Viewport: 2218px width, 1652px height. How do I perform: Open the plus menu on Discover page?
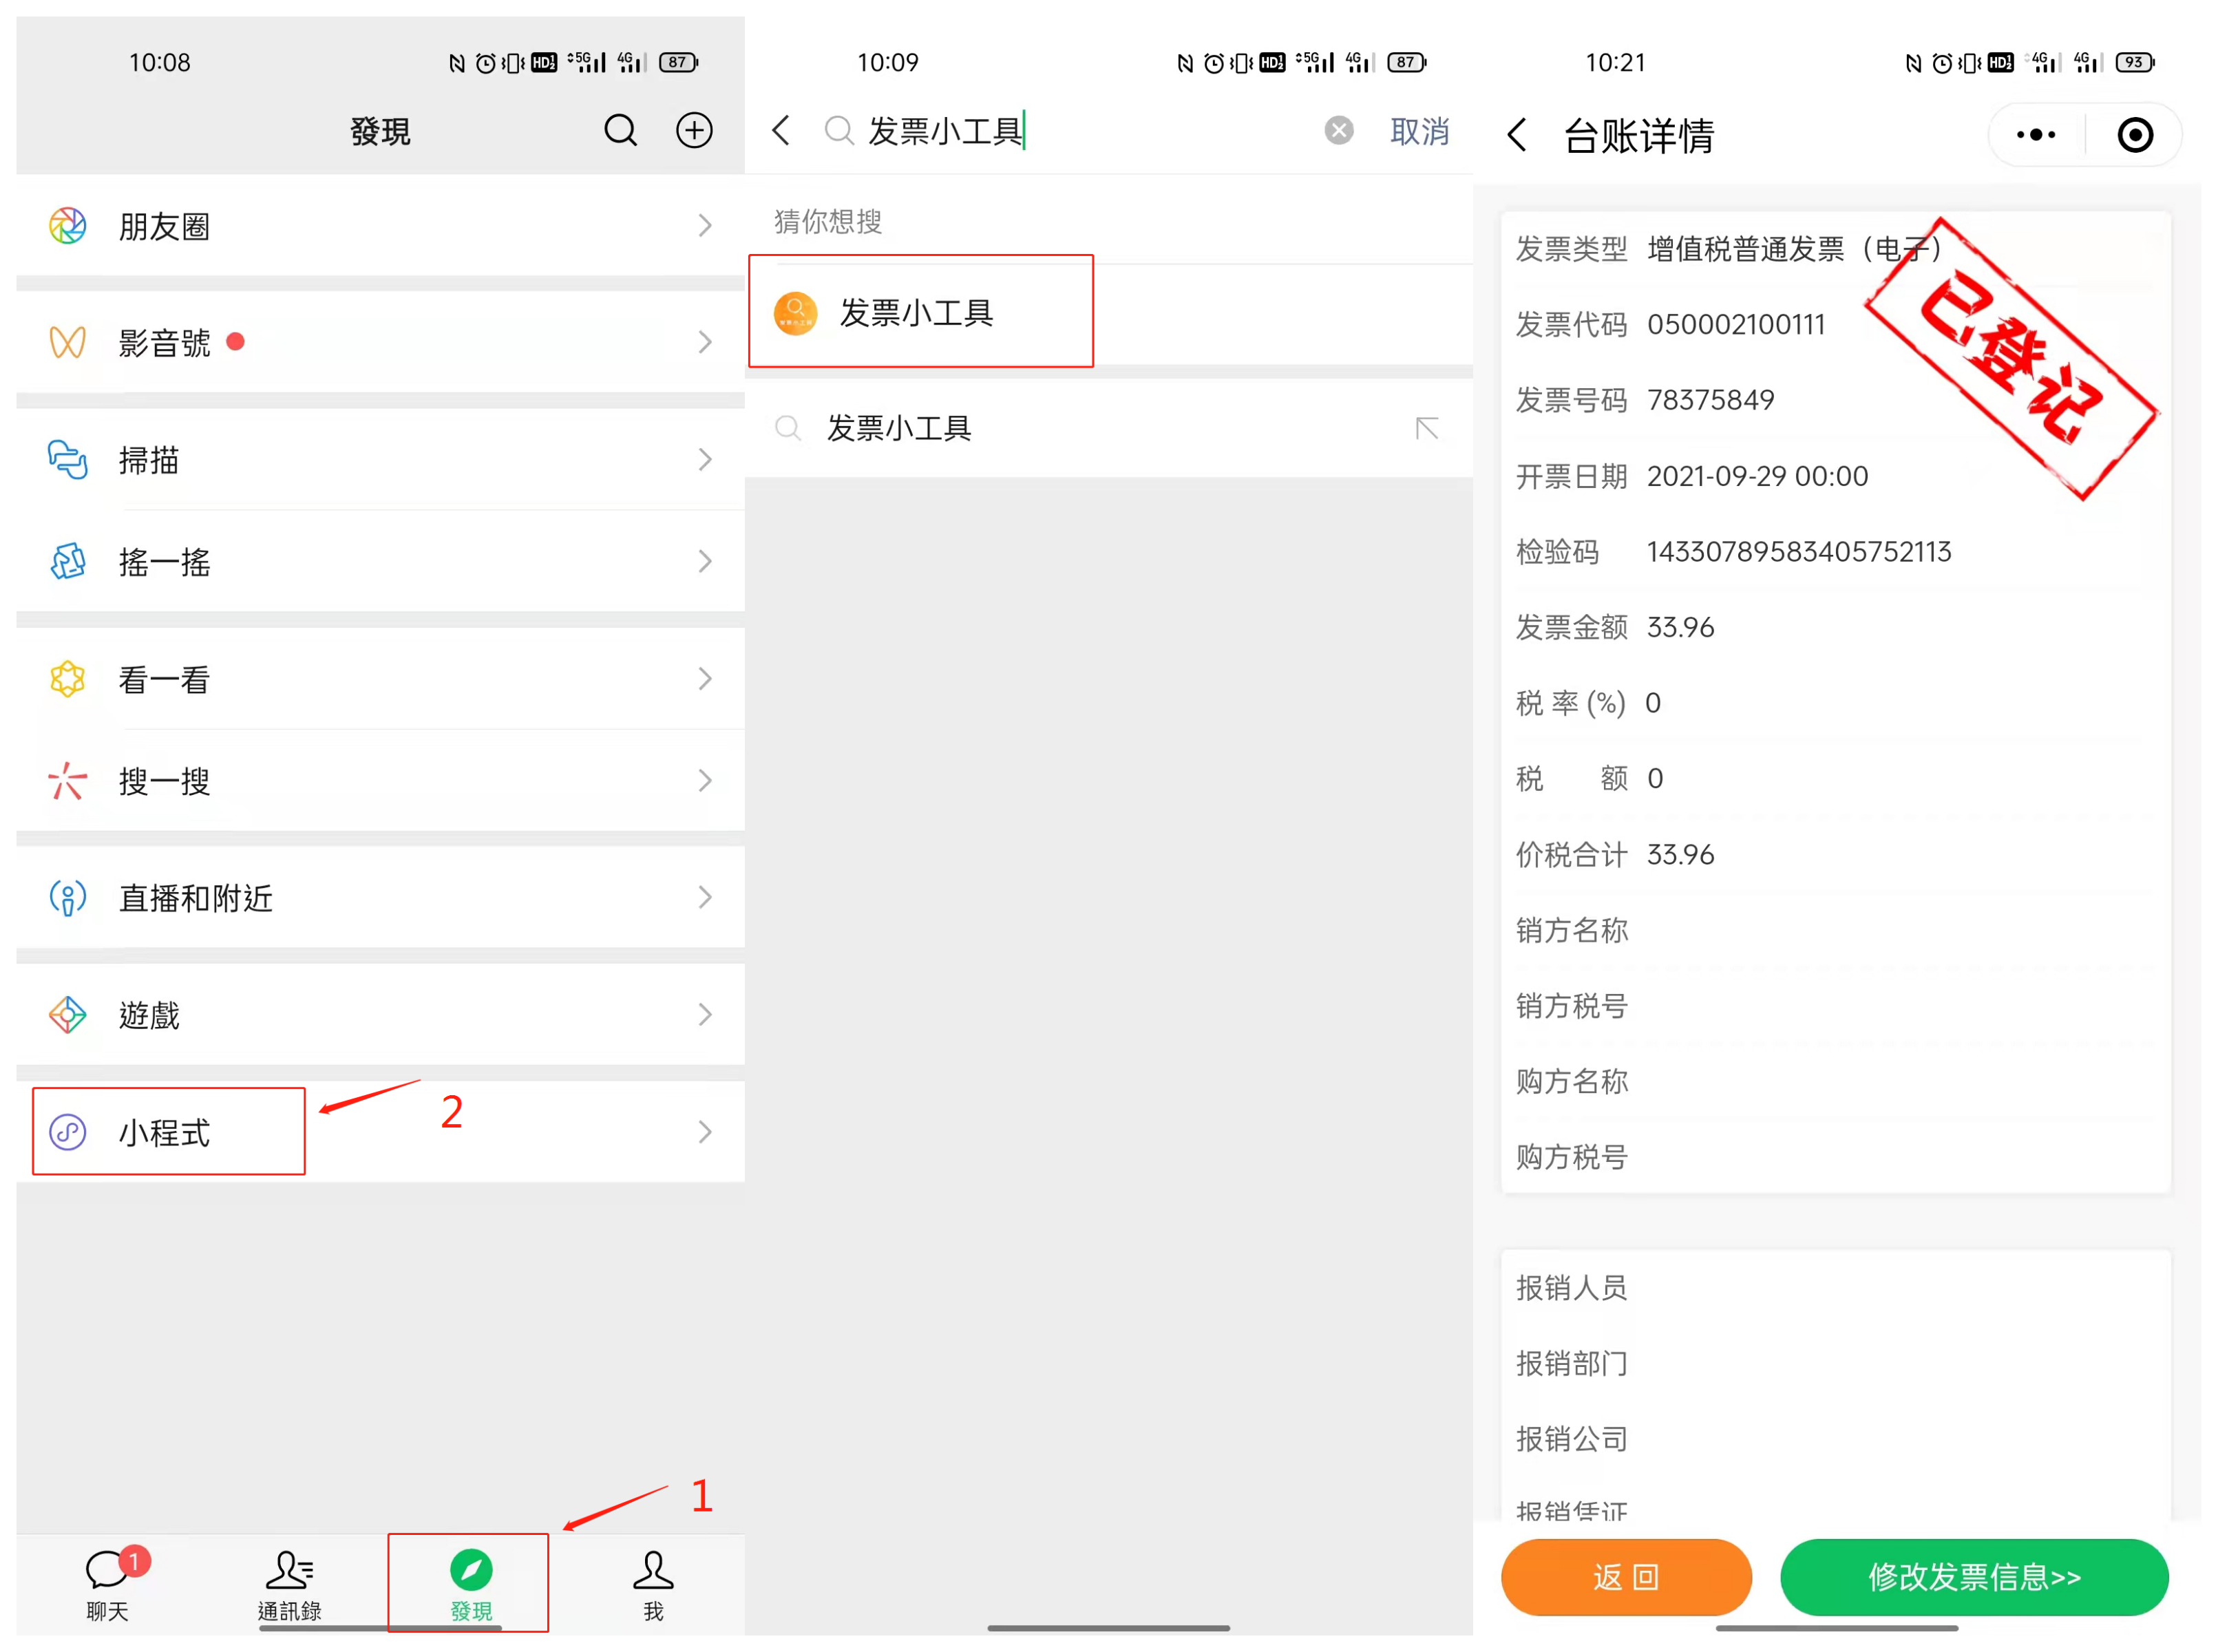tap(694, 130)
